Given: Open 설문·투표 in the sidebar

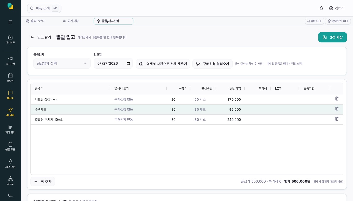Looking at the screenshot, I should point(10,147).
